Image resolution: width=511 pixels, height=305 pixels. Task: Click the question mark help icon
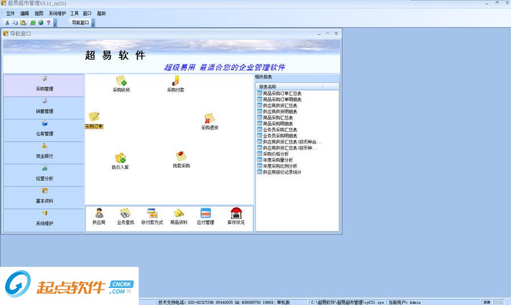click(x=48, y=23)
